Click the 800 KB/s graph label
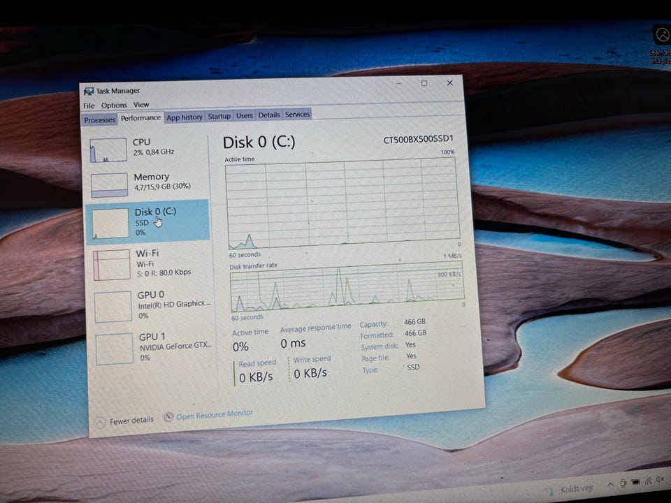The width and height of the screenshot is (671, 503). [x=449, y=275]
